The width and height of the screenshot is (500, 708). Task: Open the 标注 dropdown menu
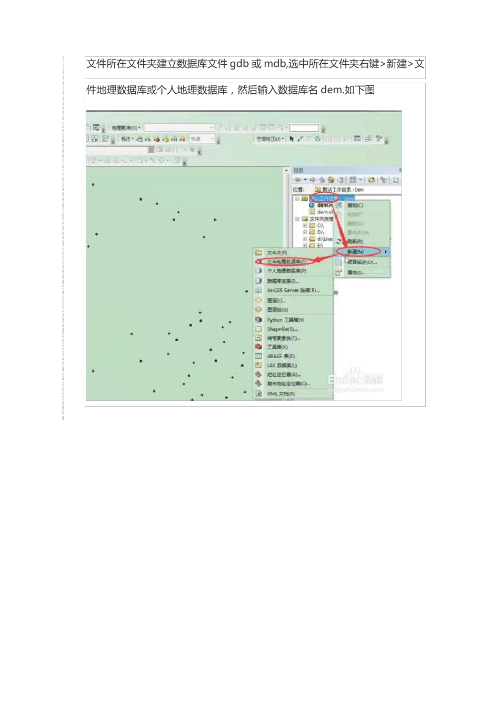pyautogui.click(x=127, y=139)
